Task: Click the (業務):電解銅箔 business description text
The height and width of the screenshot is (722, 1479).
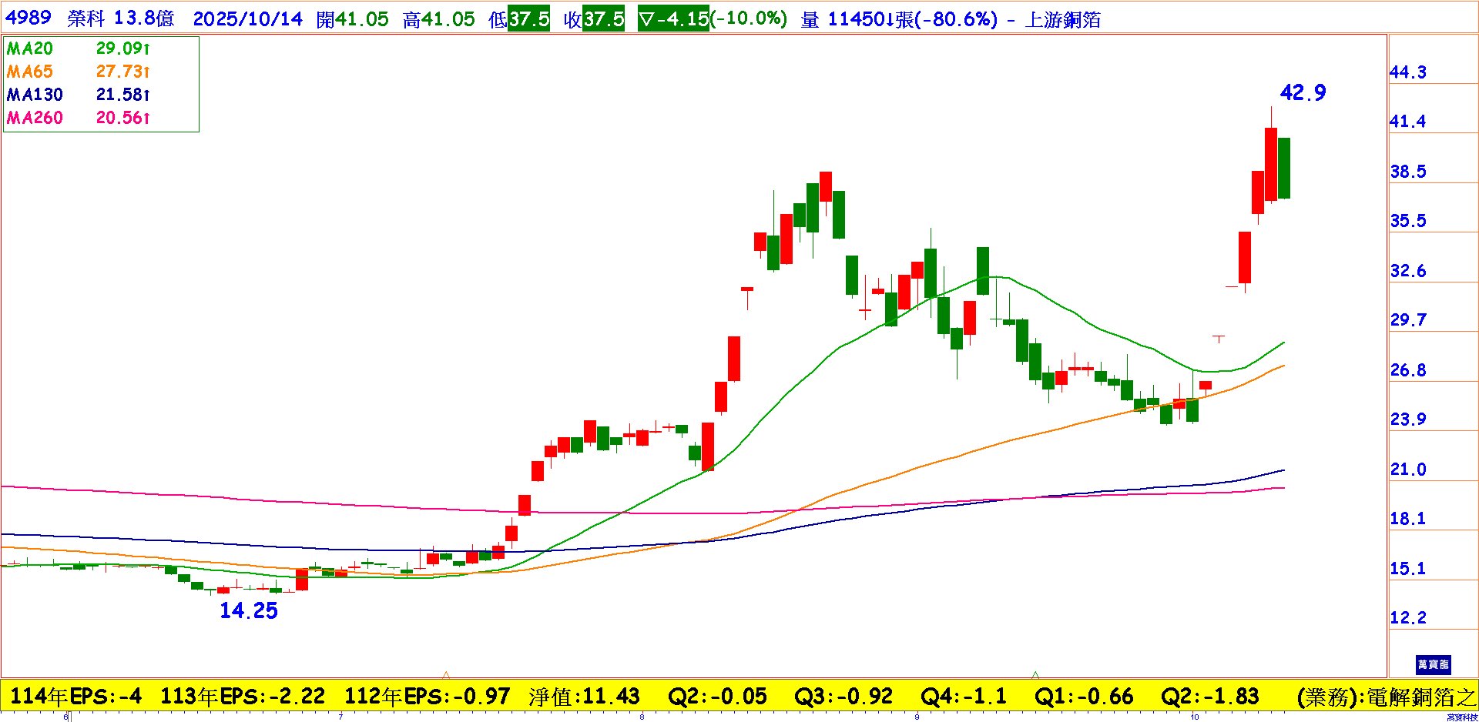Action: (x=1386, y=697)
